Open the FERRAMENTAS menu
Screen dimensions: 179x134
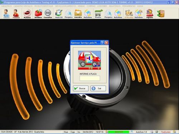[129, 6]
